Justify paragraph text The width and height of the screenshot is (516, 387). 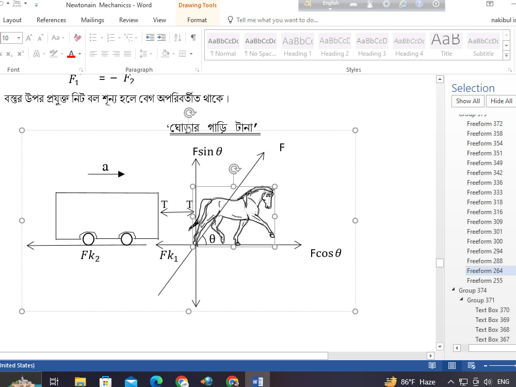127,54
